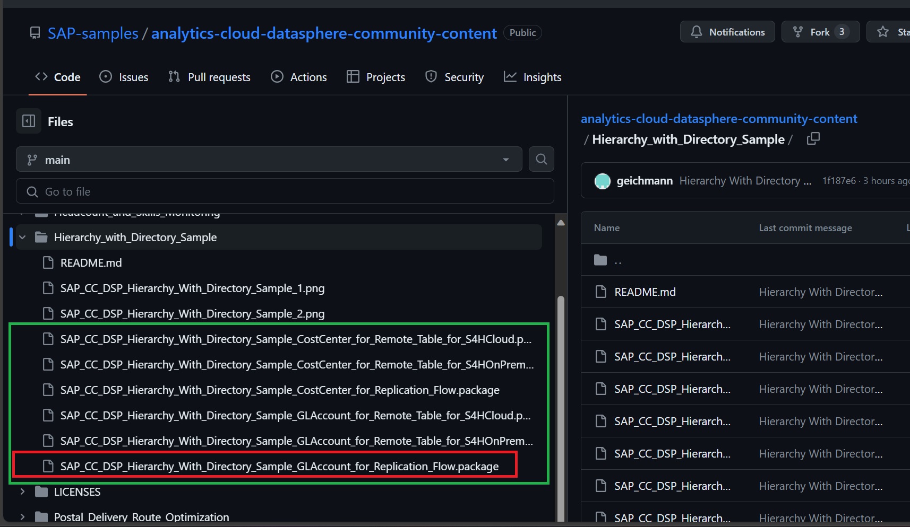Click the file icon beside README.md in the tree
The width and height of the screenshot is (910, 527).
coord(48,262)
